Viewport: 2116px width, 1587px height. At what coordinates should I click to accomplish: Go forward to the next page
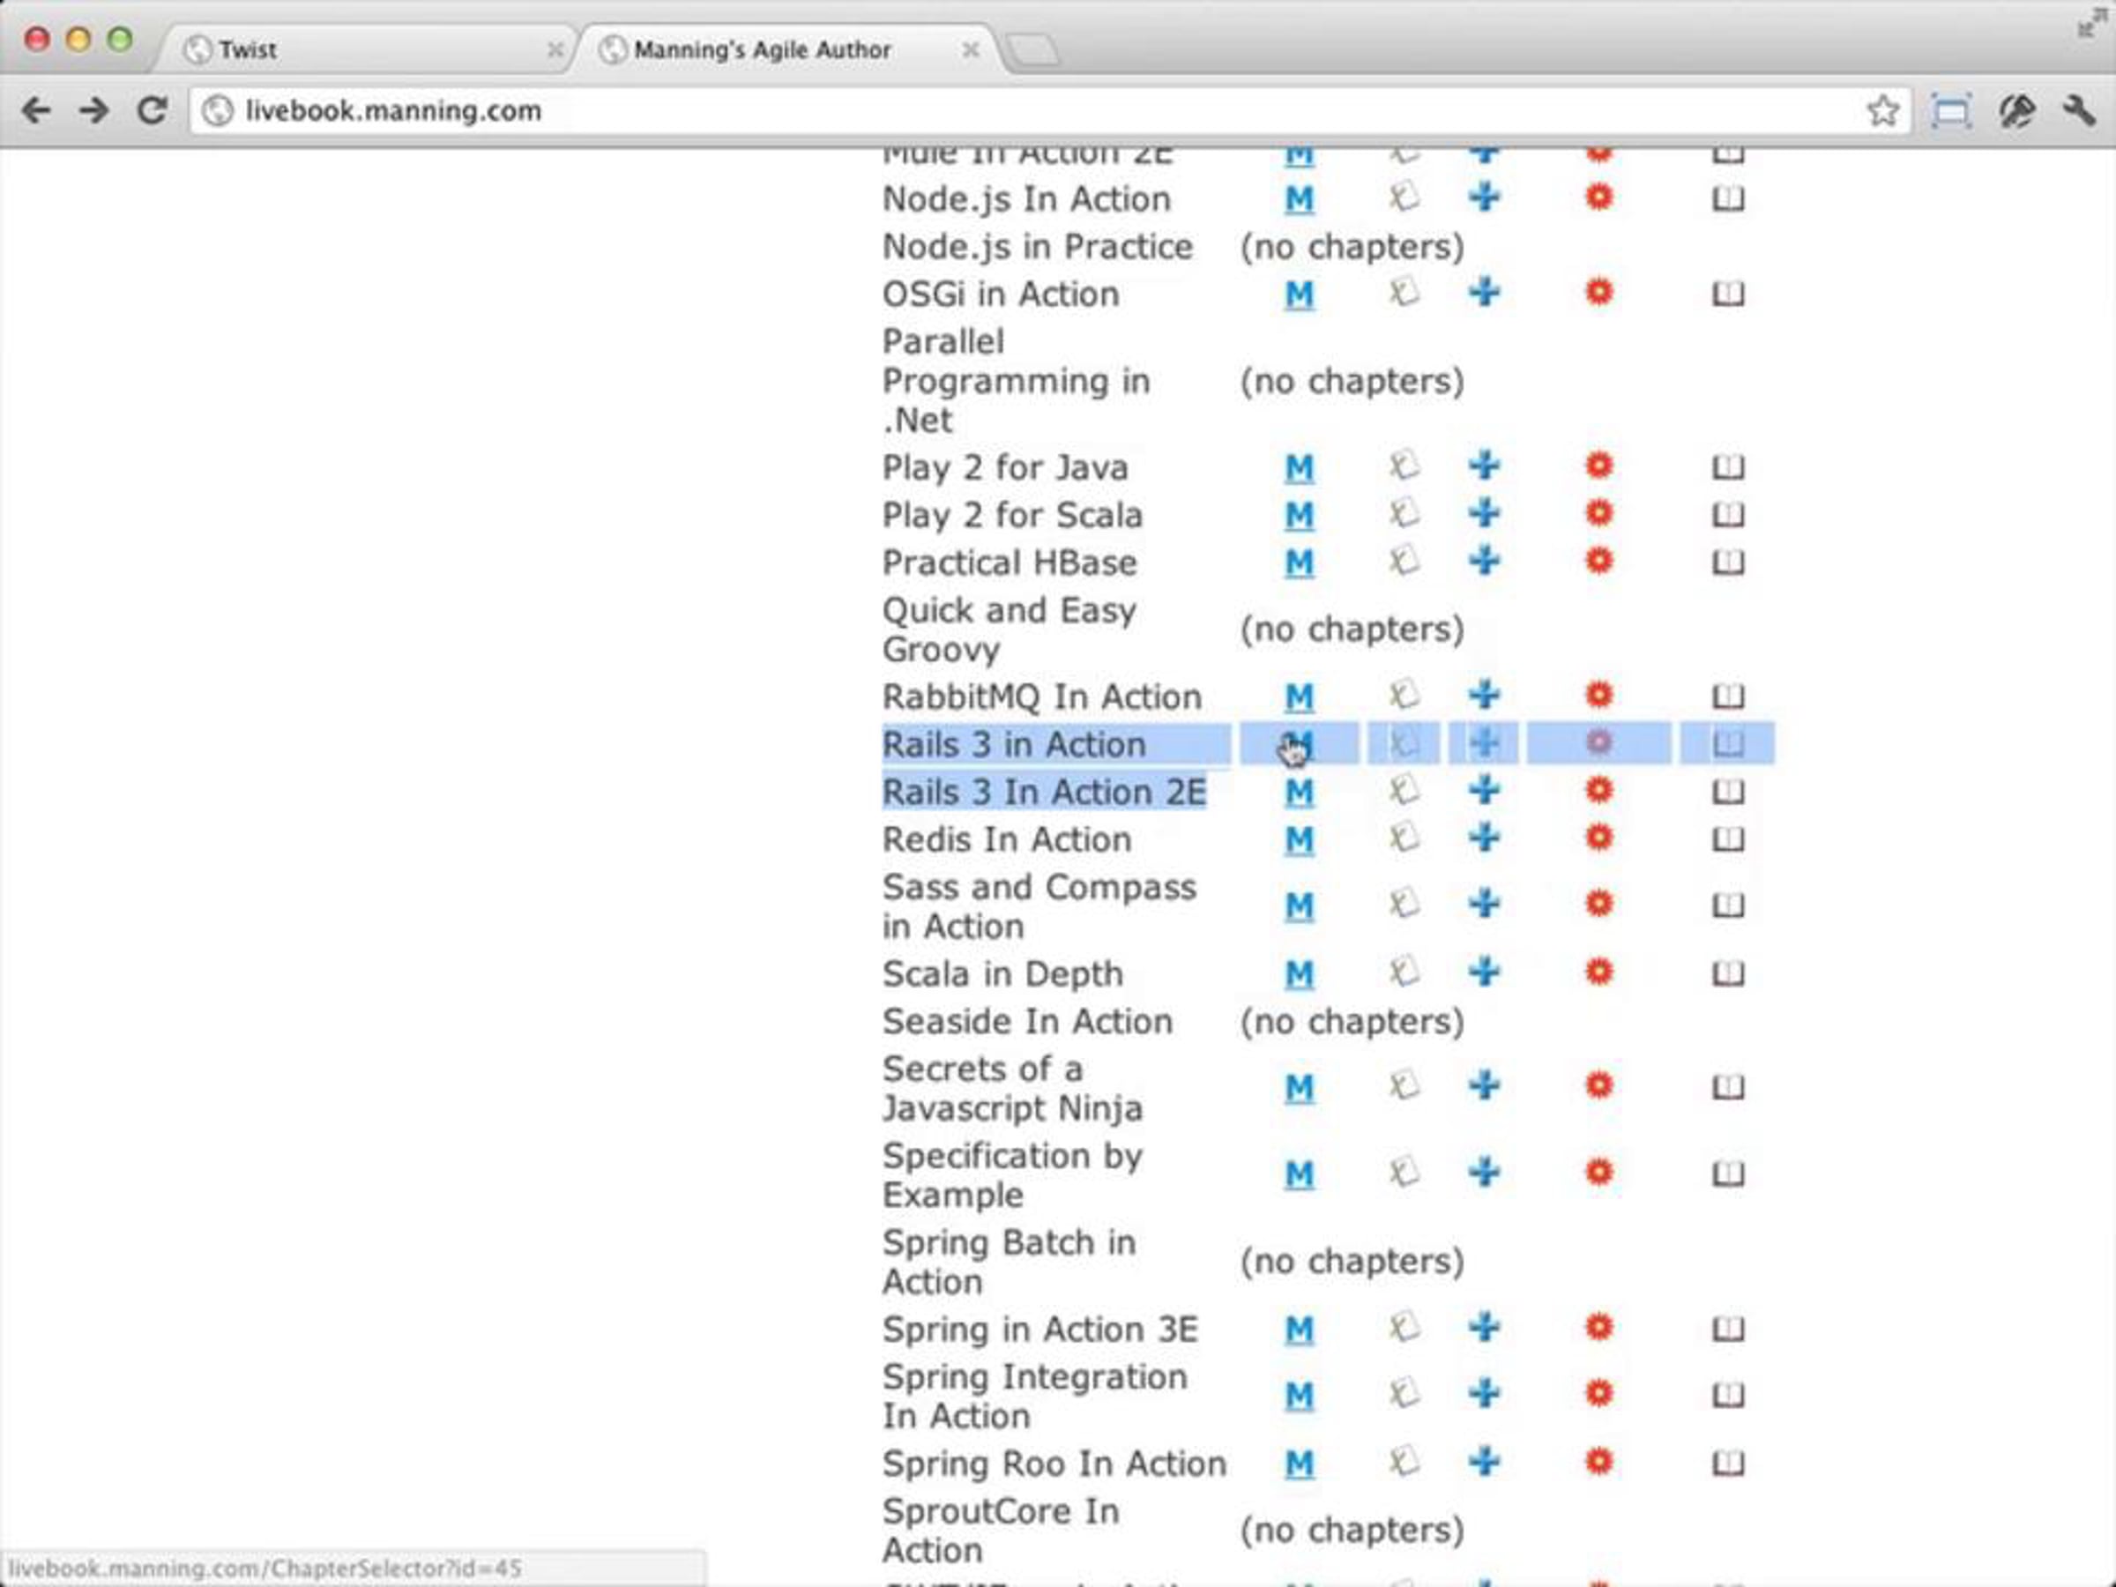93,110
